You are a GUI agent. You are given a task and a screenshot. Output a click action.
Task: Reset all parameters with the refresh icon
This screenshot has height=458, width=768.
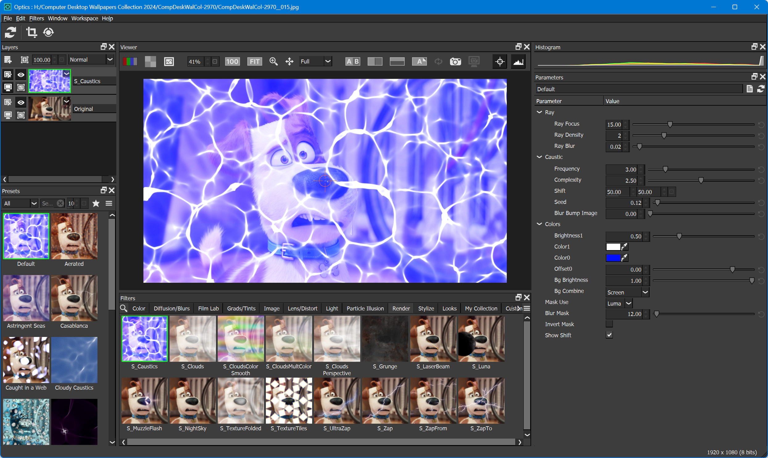point(761,89)
